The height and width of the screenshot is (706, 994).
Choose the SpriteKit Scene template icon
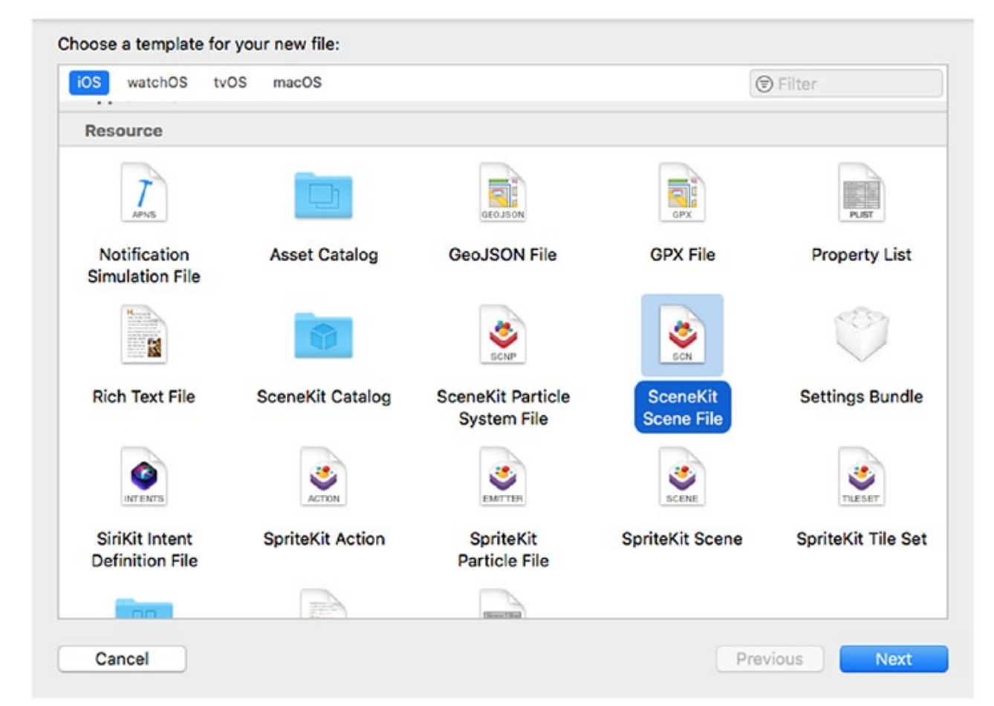(682, 476)
